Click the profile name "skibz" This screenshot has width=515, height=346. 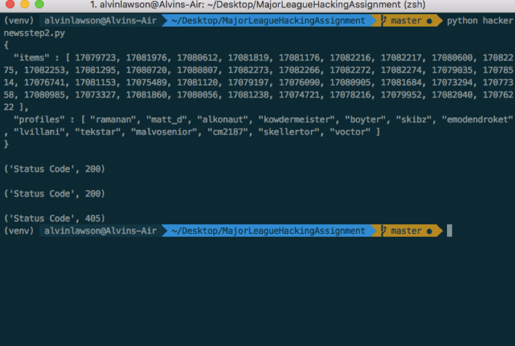coord(414,119)
